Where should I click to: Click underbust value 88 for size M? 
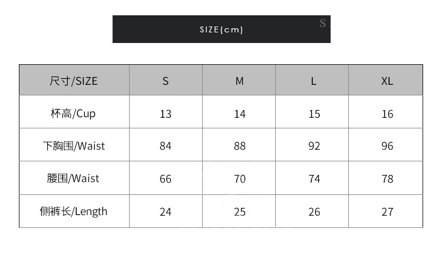(x=239, y=146)
